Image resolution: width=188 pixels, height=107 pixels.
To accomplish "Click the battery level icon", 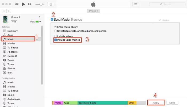I will point(37,22).
